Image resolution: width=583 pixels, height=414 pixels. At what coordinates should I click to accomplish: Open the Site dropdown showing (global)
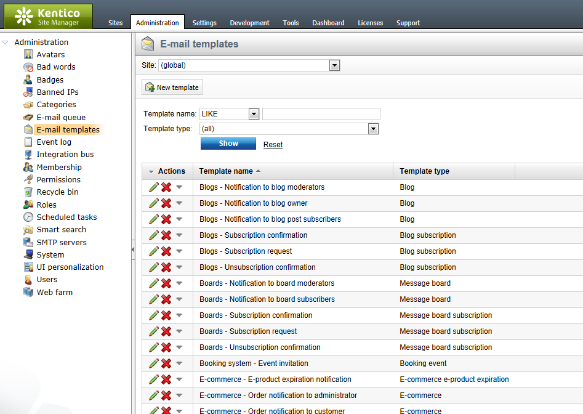tap(249, 65)
